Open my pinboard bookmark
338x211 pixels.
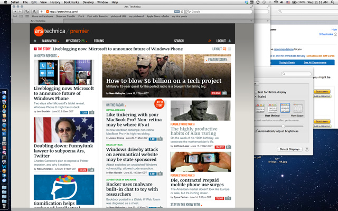[x=136, y=16]
